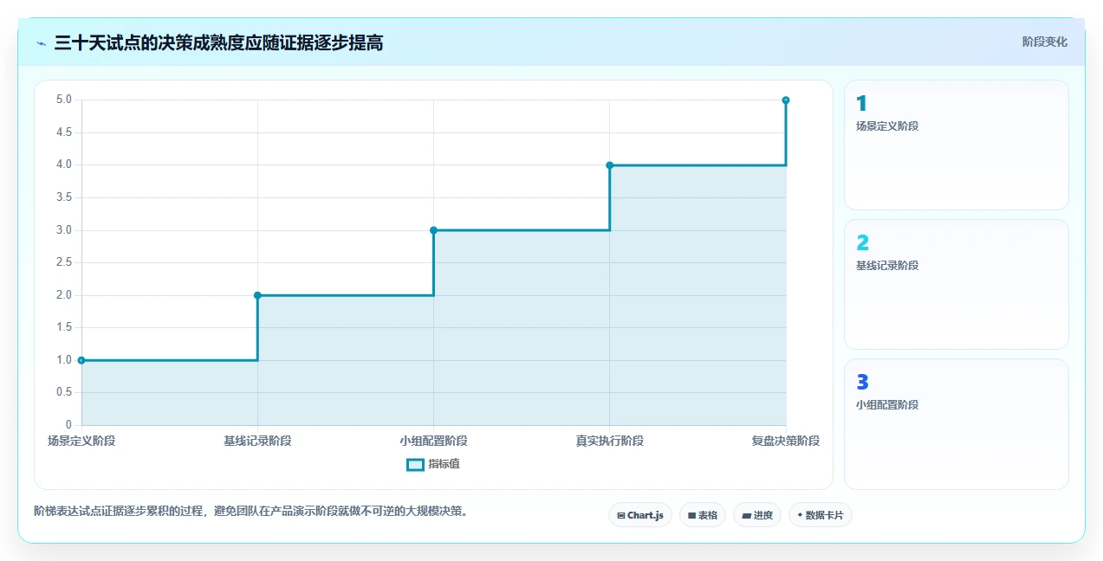
Task: Click the data point at 真实执行阶段
Action: click(x=610, y=165)
